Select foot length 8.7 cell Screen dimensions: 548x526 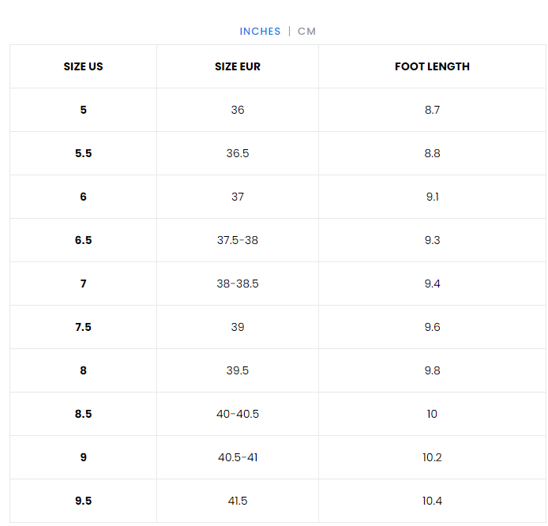tap(432, 111)
